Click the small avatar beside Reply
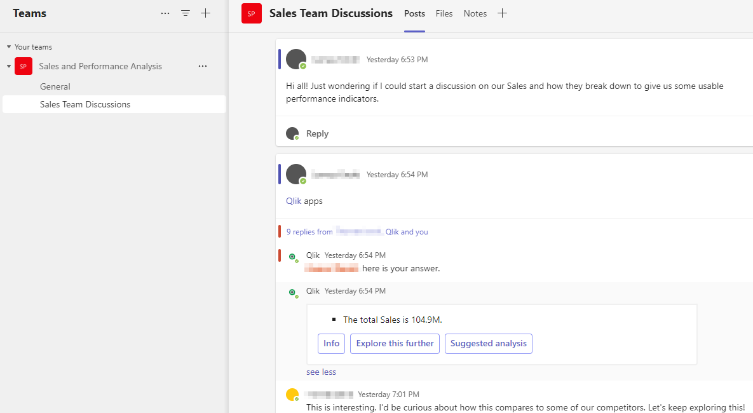 pyautogui.click(x=292, y=133)
